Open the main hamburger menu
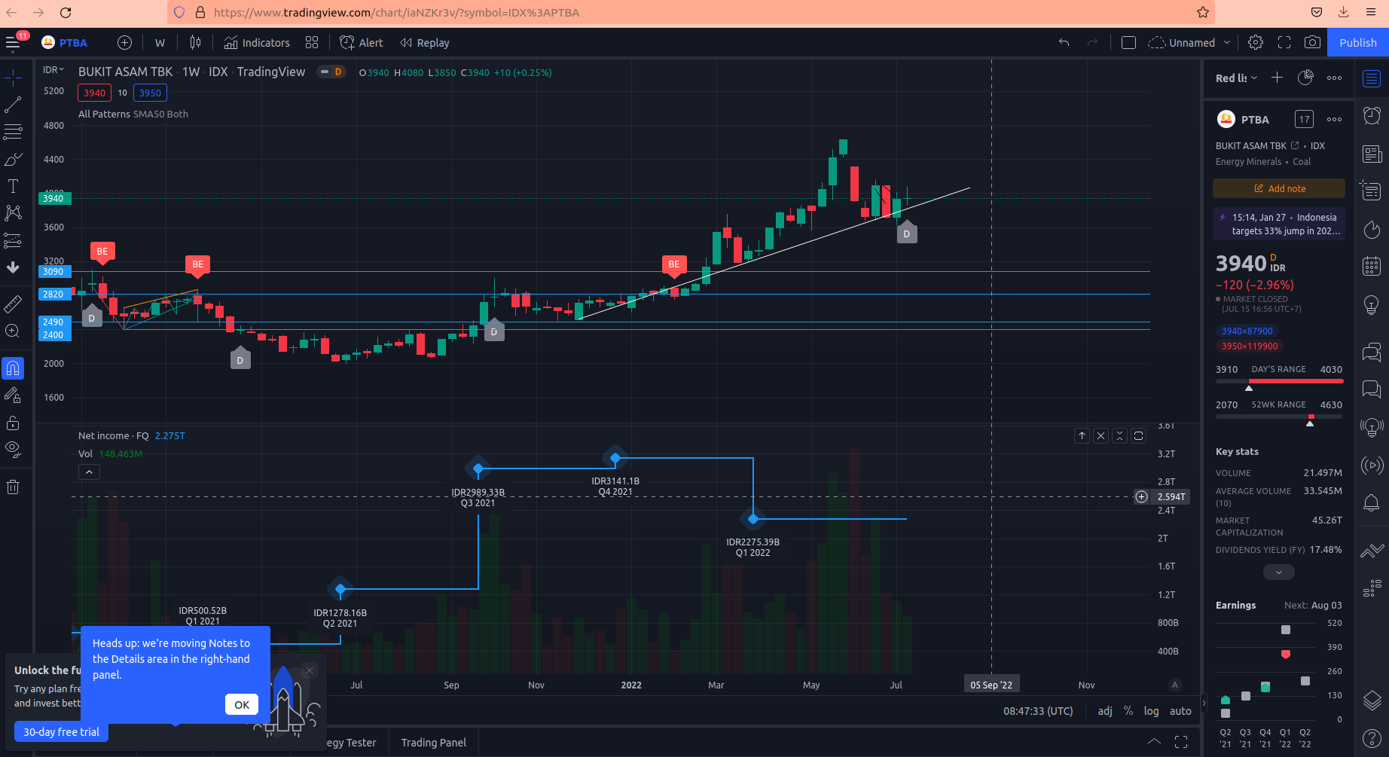The height and width of the screenshot is (757, 1389). click(13, 43)
